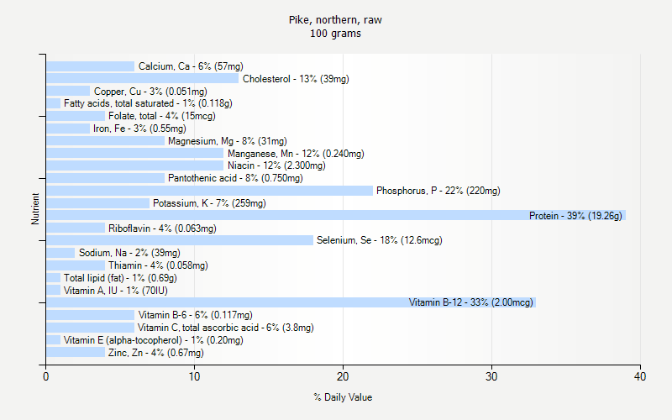
Task: Click the Nutrient y-axis title
Action: pos(35,208)
